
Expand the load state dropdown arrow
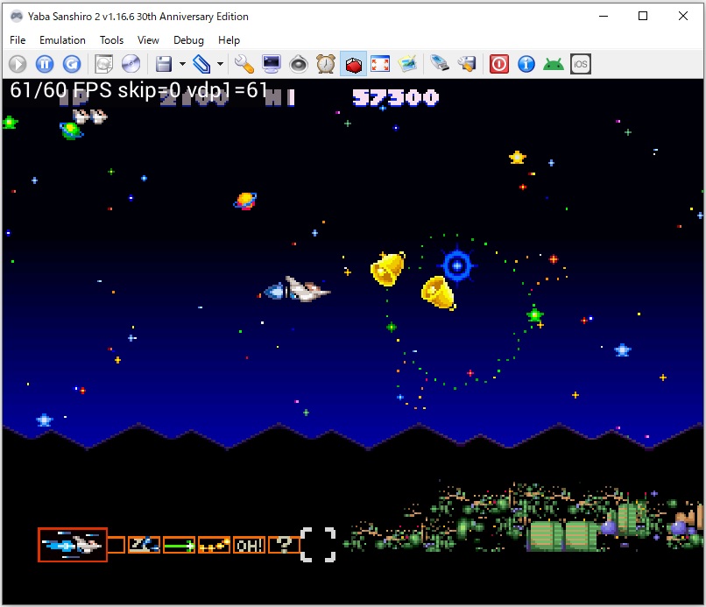click(220, 64)
